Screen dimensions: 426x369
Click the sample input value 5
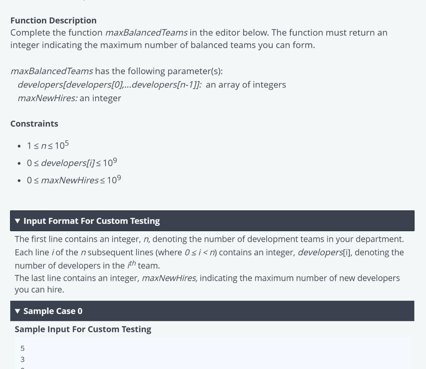point(23,349)
